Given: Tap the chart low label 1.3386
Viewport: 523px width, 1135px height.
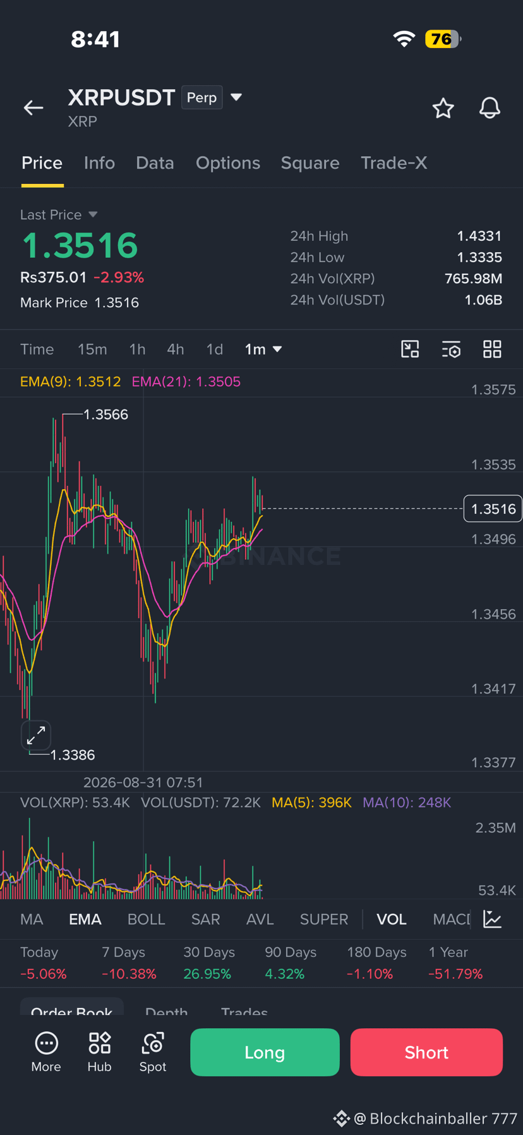Looking at the screenshot, I should pos(73,755).
